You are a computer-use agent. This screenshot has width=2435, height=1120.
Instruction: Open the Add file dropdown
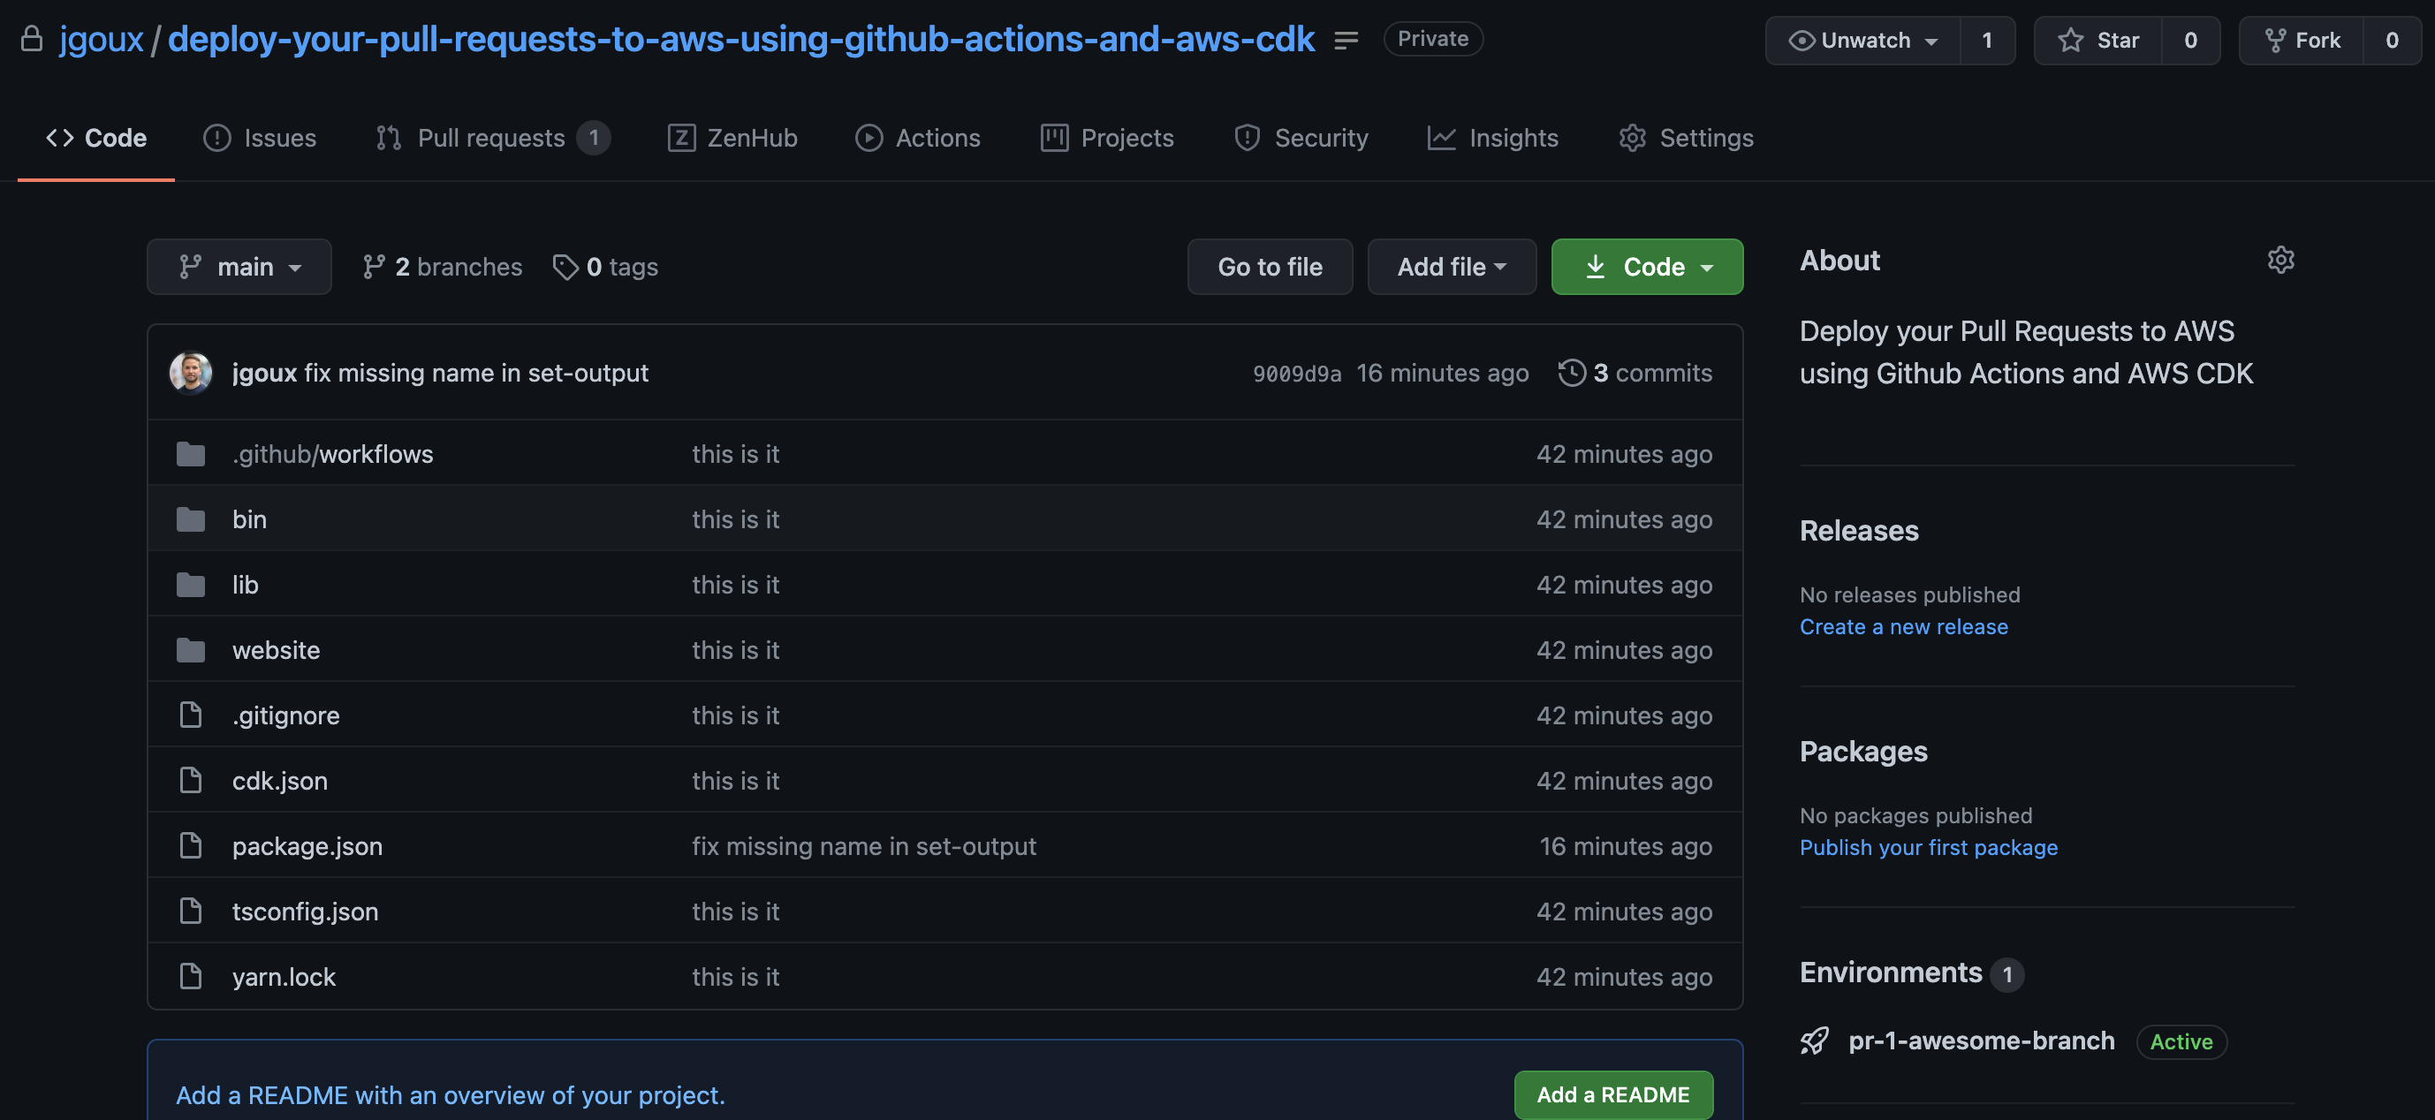1451,268
